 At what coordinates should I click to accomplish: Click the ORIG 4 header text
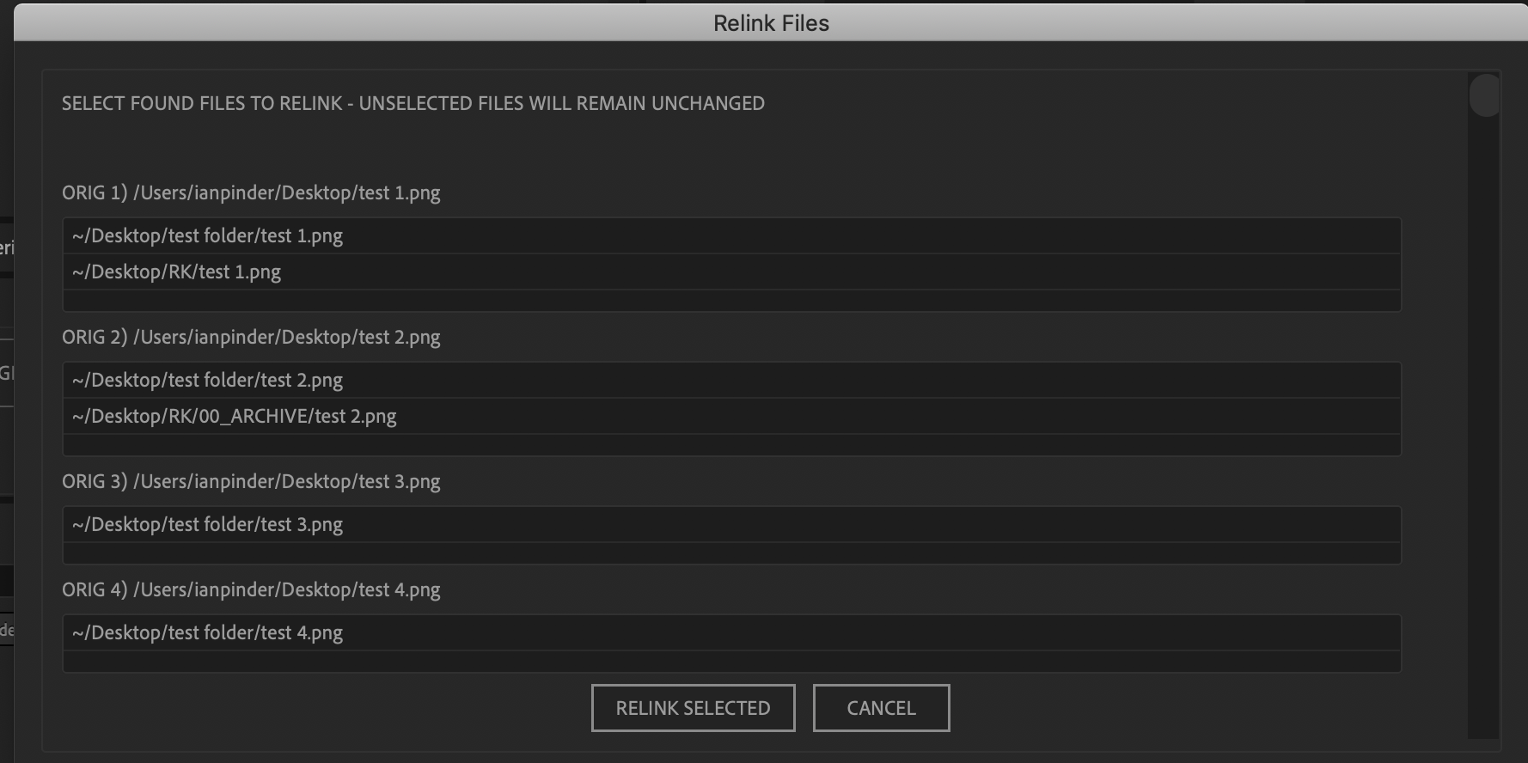[x=251, y=589]
